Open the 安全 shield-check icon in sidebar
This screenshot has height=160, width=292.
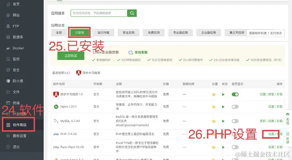[x=8, y=70]
